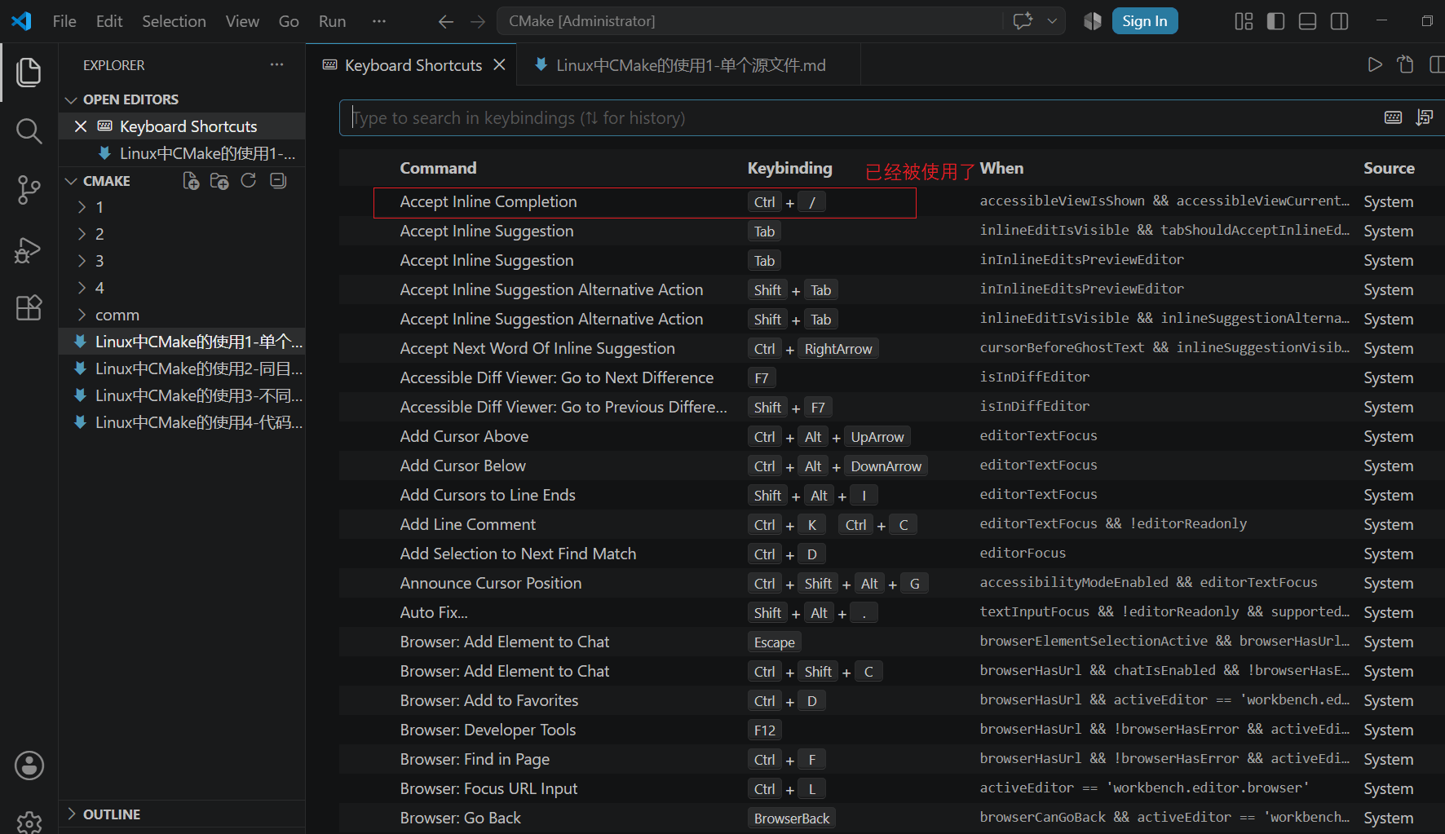Open the chat icon in title bar

tap(1023, 21)
